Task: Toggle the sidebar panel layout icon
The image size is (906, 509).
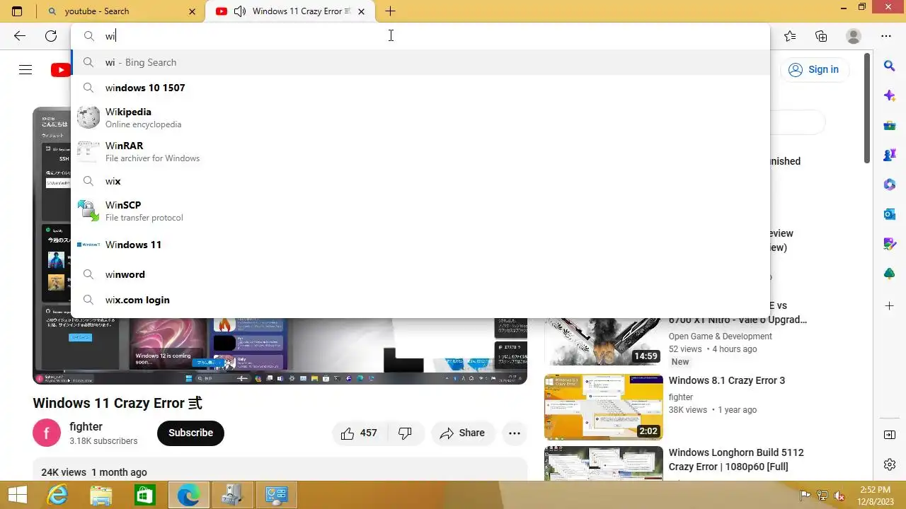Action: (x=890, y=435)
